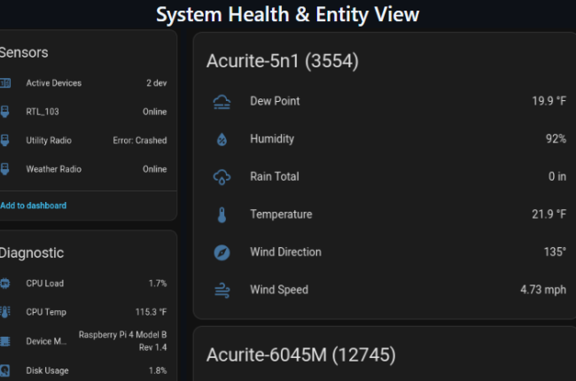Click the CPU Temp thermometer icon
Screen dimensions: 576x381
pyautogui.click(x=4, y=312)
